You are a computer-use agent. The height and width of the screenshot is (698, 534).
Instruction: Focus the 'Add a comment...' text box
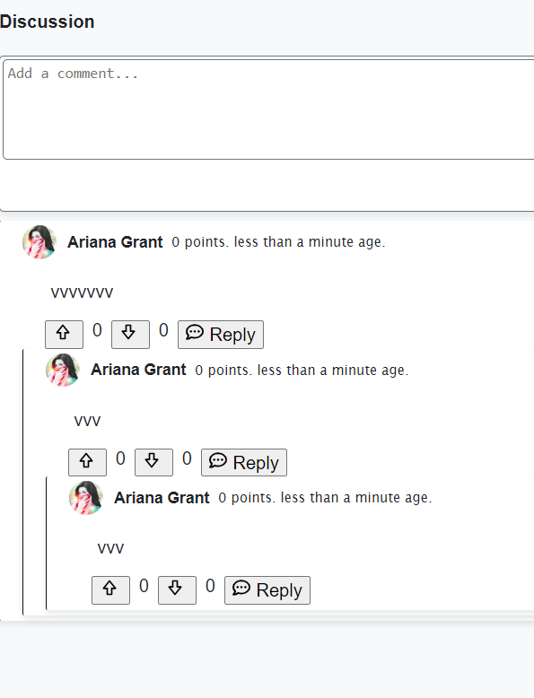[x=268, y=109]
